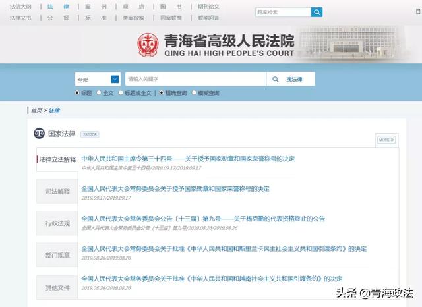Screen dimensions: 422x307
Task: Click the scales icon beside 国家法律
Action: [40, 133]
